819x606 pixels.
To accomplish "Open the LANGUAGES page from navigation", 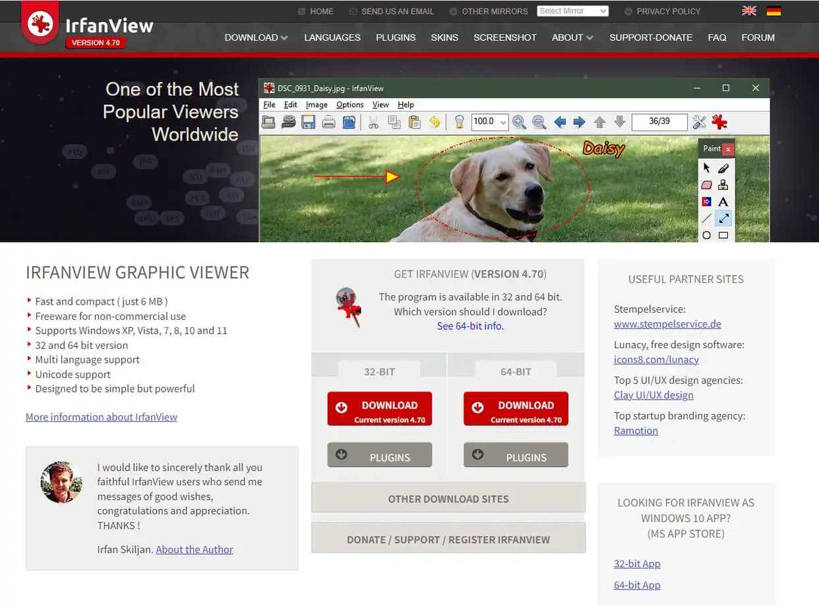I will pos(332,38).
